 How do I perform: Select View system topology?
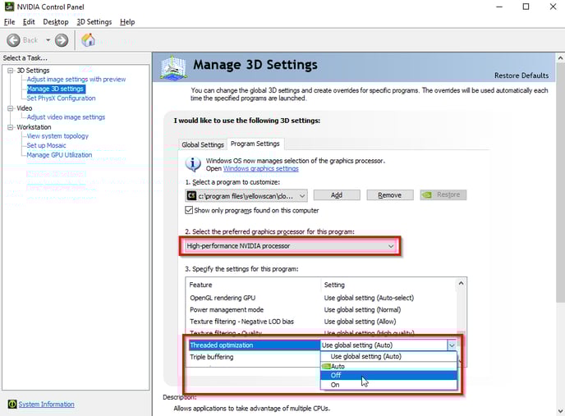(x=57, y=135)
